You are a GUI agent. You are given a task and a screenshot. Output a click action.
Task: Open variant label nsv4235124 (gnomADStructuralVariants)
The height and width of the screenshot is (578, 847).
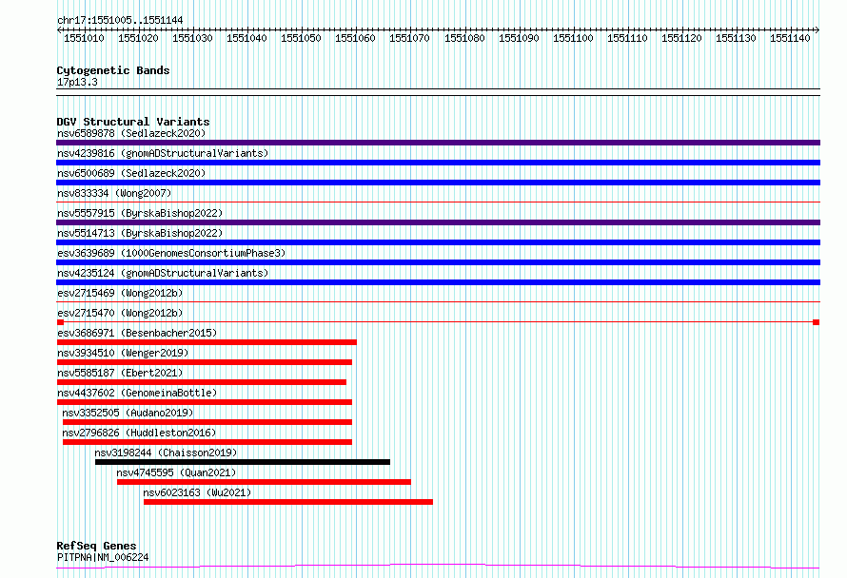pos(163,273)
